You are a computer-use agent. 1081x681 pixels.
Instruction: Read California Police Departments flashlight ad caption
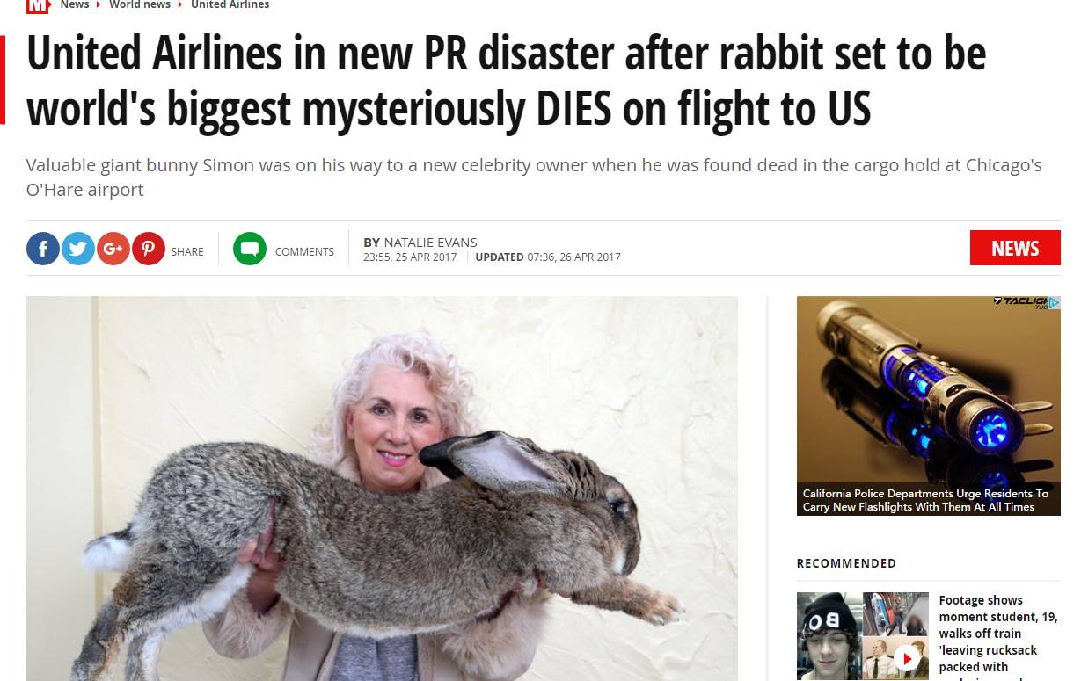(x=925, y=500)
